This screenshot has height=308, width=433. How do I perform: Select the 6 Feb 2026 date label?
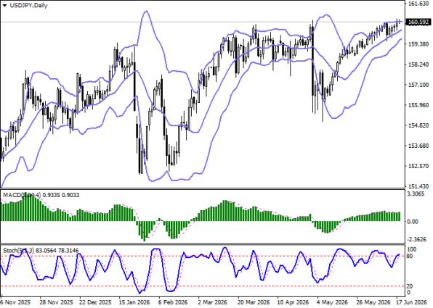pyautogui.click(x=173, y=302)
